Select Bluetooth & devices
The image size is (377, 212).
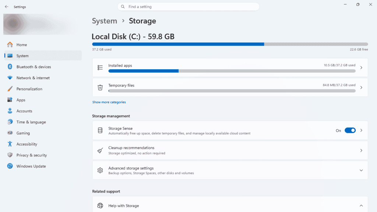(43, 67)
